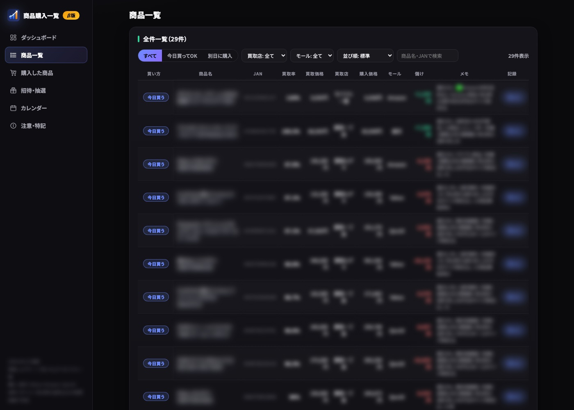Open the 注意・特記 info icon
The height and width of the screenshot is (410, 574).
[13, 126]
